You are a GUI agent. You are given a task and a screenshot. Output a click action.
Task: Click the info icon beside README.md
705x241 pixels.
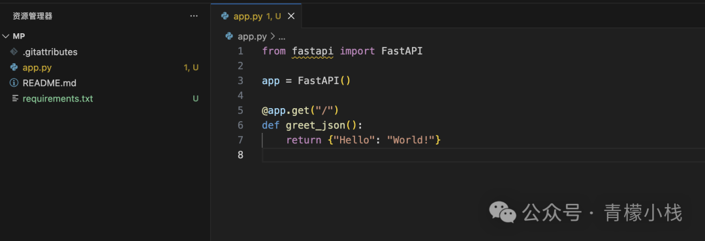14,83
